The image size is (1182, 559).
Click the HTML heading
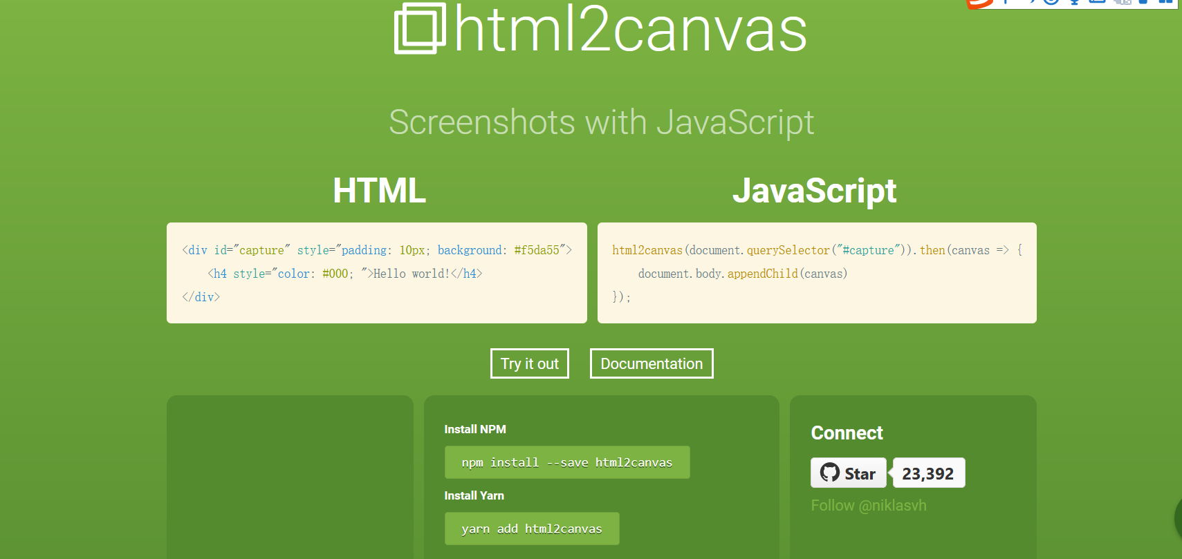[379, 191]
